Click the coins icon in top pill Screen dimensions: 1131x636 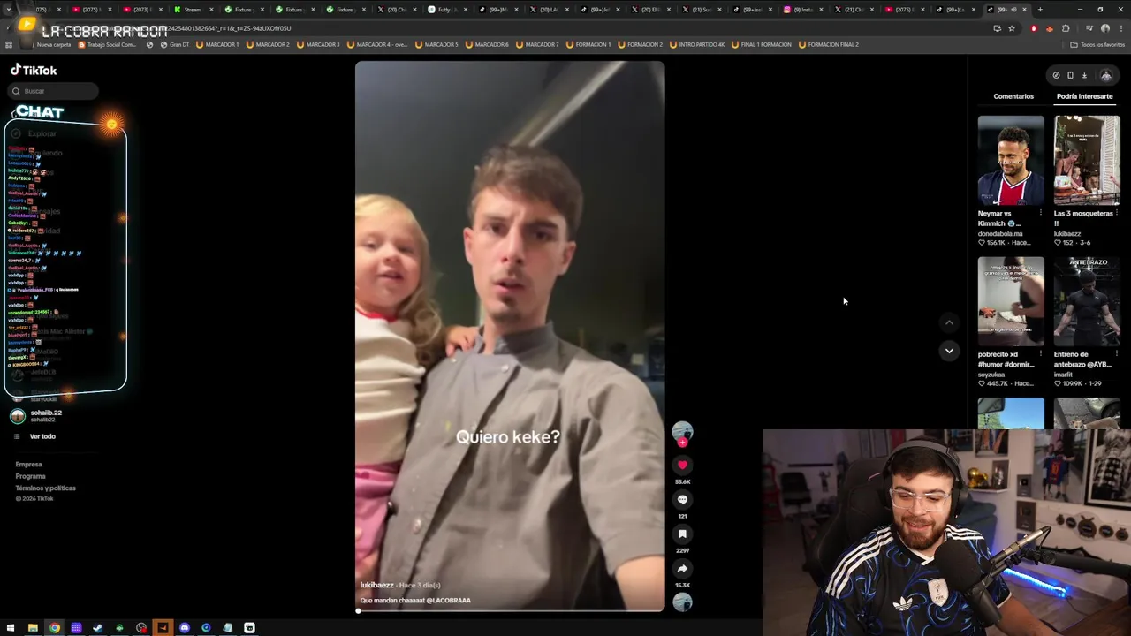coord(1056,75)
